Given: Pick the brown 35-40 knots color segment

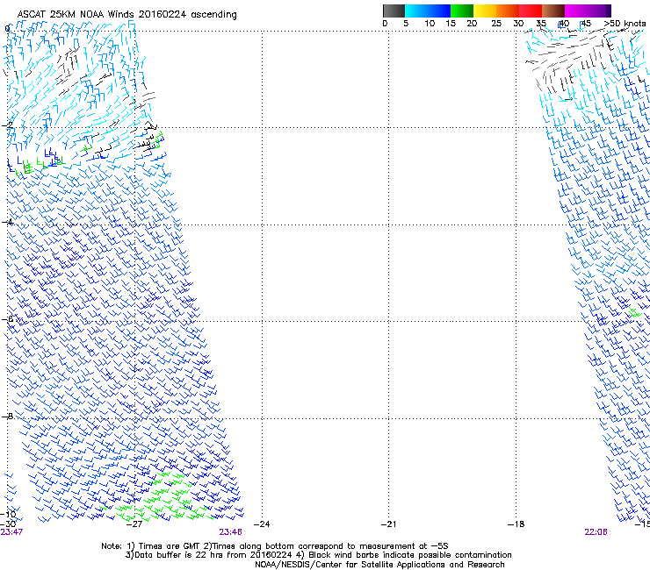Looking at the screenshot, I should (553, 11).
